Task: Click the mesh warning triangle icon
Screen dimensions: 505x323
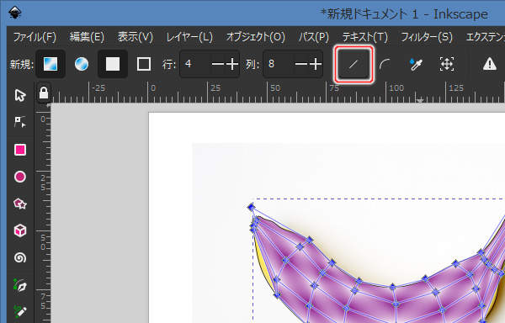Action: (490, 64)
